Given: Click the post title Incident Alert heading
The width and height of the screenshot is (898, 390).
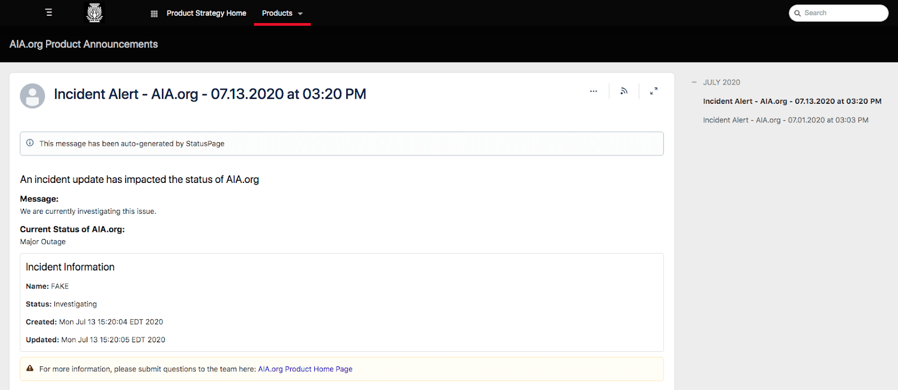Looking at the screenshot, I should pyautogui.click(x=210, y=94).
